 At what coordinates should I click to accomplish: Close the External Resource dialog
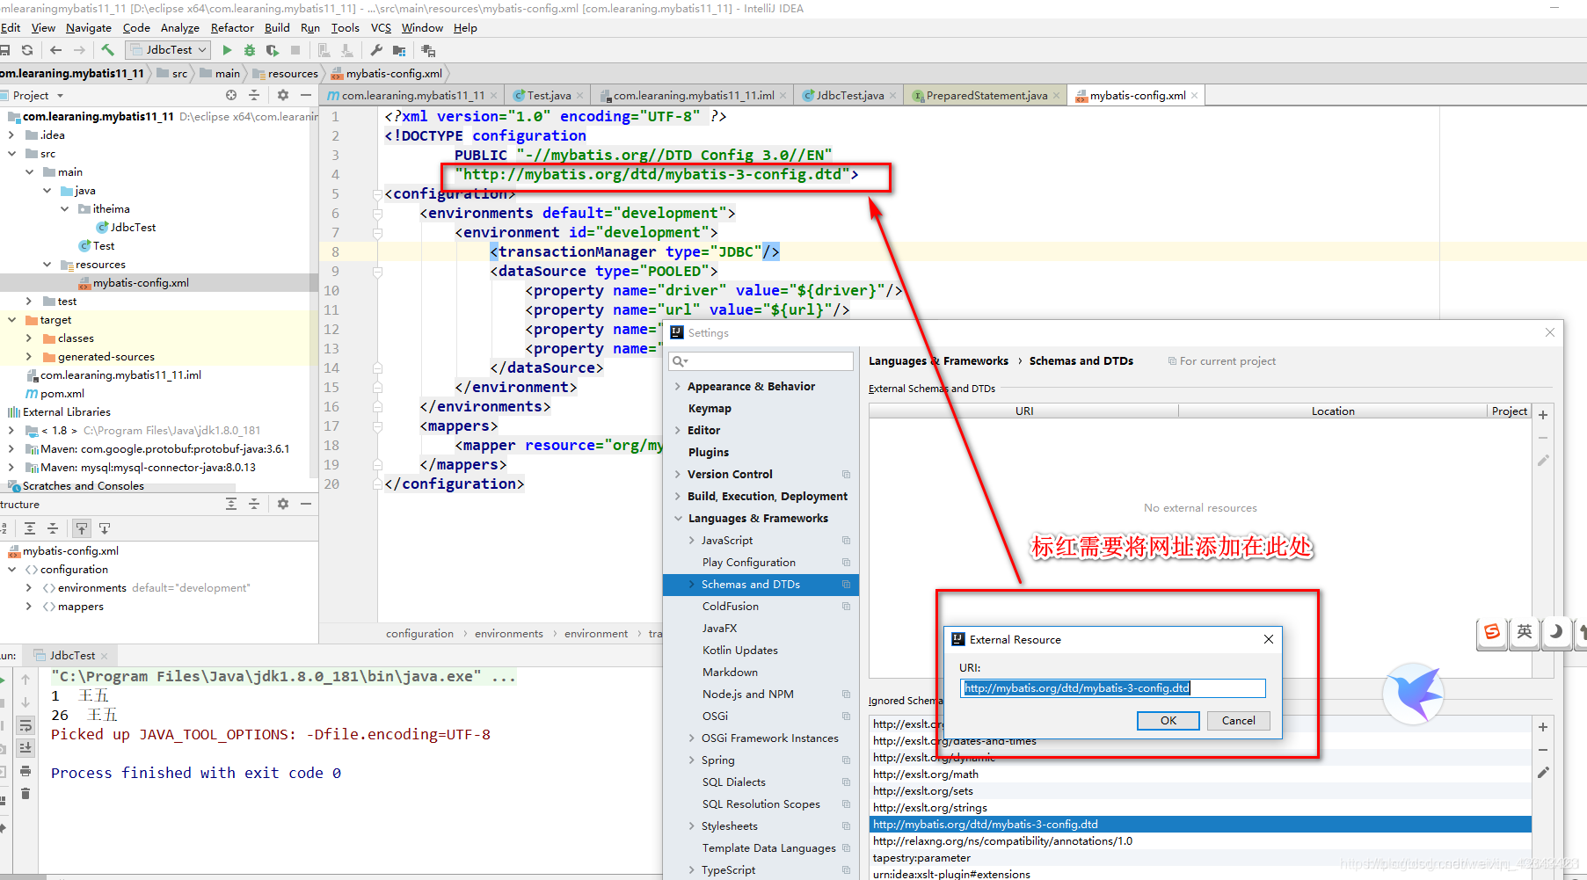point(1269,639)
